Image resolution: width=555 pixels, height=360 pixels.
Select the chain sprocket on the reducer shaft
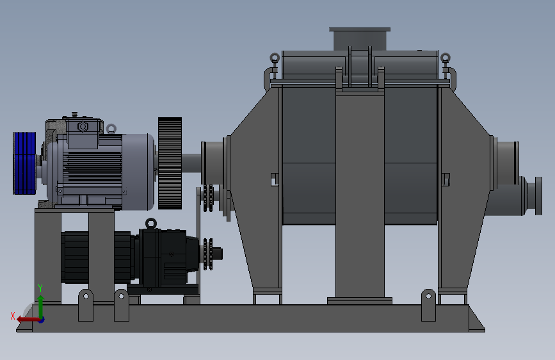point(208,254)
